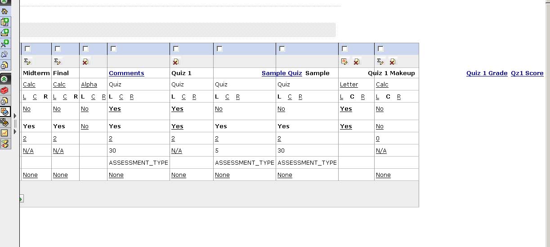Viewport: 550px width, 247px height.
Task: Delete the Quiz 1 column using its icon
Action: click(x=176, y=62)
